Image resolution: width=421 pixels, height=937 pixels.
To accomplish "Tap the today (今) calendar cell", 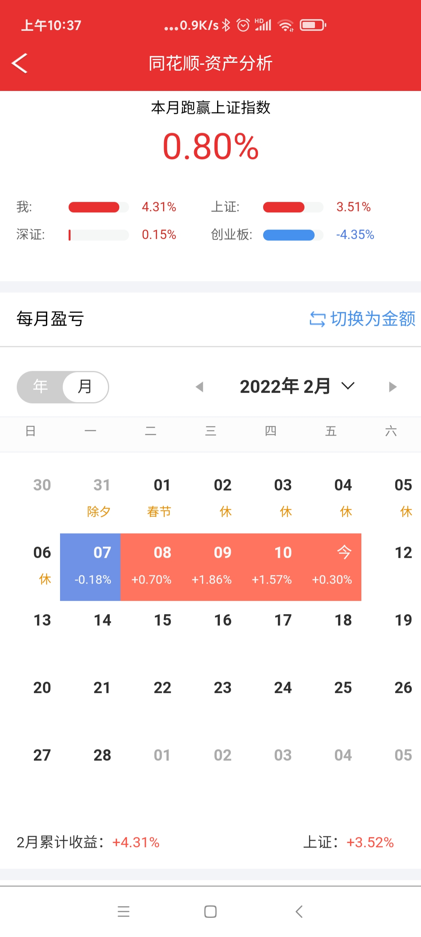I will pyautogui.click(x=332, y=567).
